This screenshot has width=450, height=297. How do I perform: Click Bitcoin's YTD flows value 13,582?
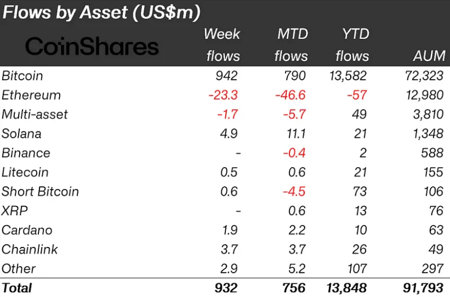[x=348, y=76]
